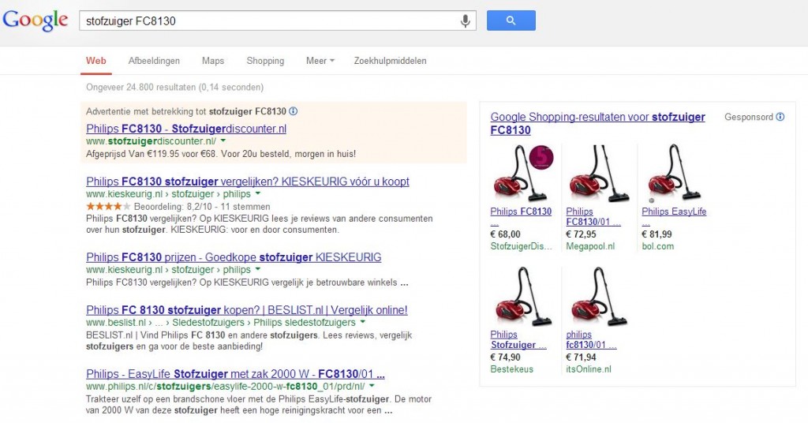Open Google Shopping-resultaten voor stofzuiger FC8130 link
The image size is (808, 423).
(598, 123)
